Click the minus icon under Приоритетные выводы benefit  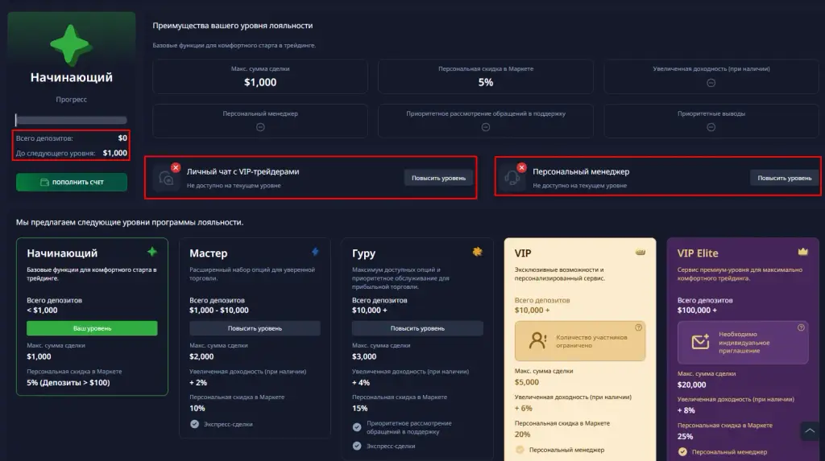point(711,127)
